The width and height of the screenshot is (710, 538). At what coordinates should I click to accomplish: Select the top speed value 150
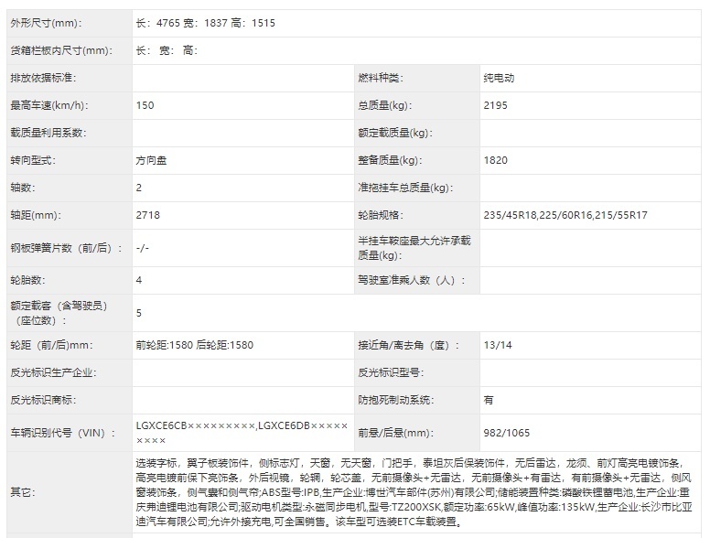coord(145,105)
